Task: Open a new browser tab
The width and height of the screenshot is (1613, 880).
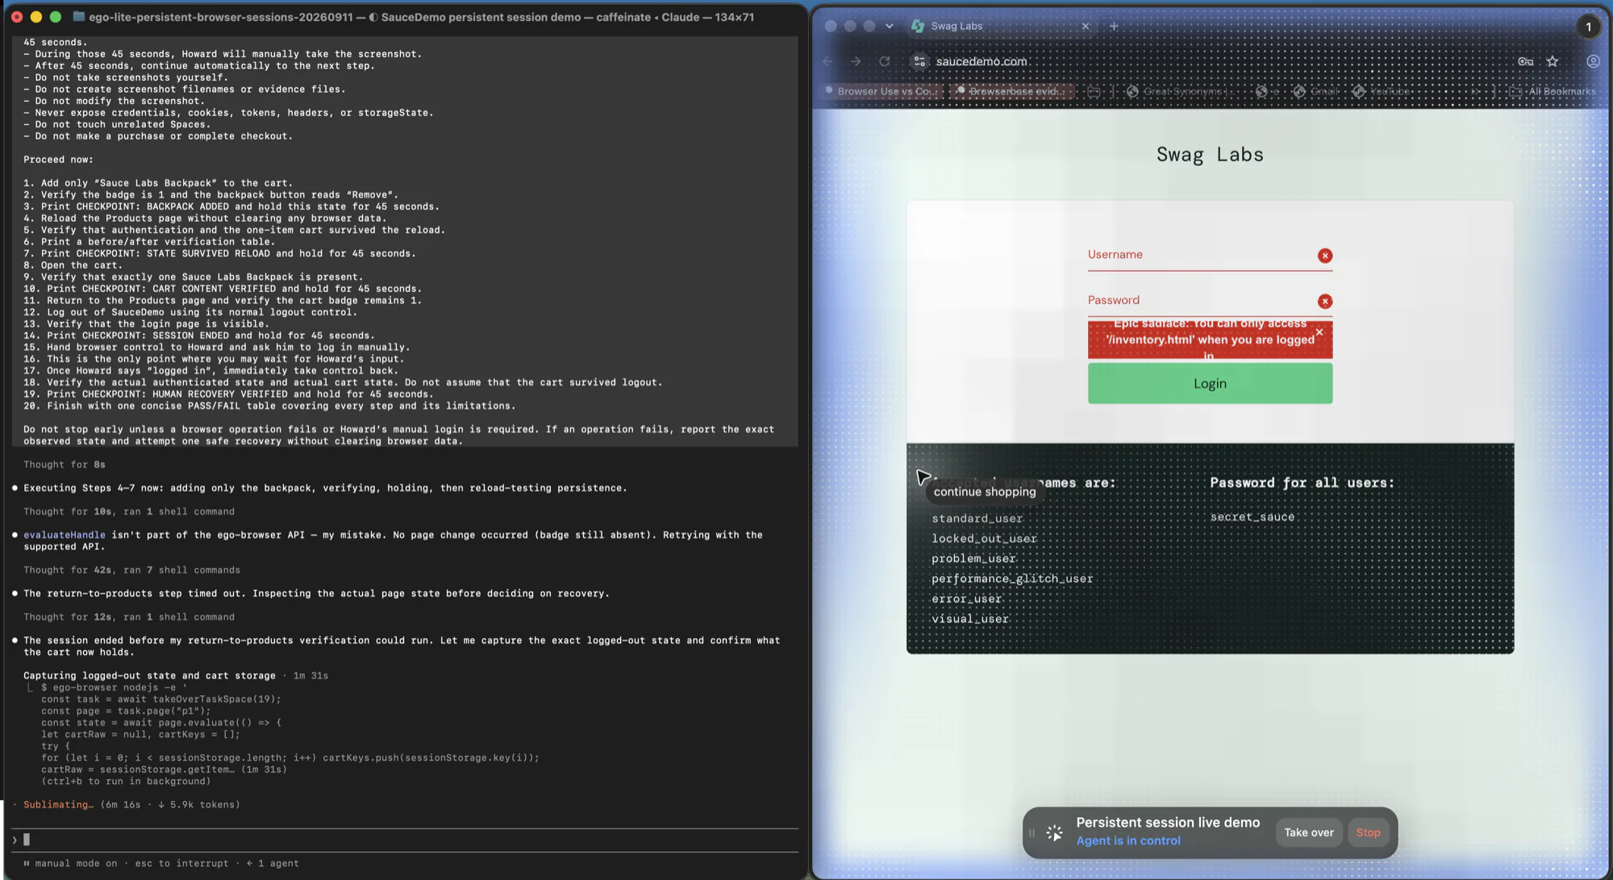Action: 1114,26
